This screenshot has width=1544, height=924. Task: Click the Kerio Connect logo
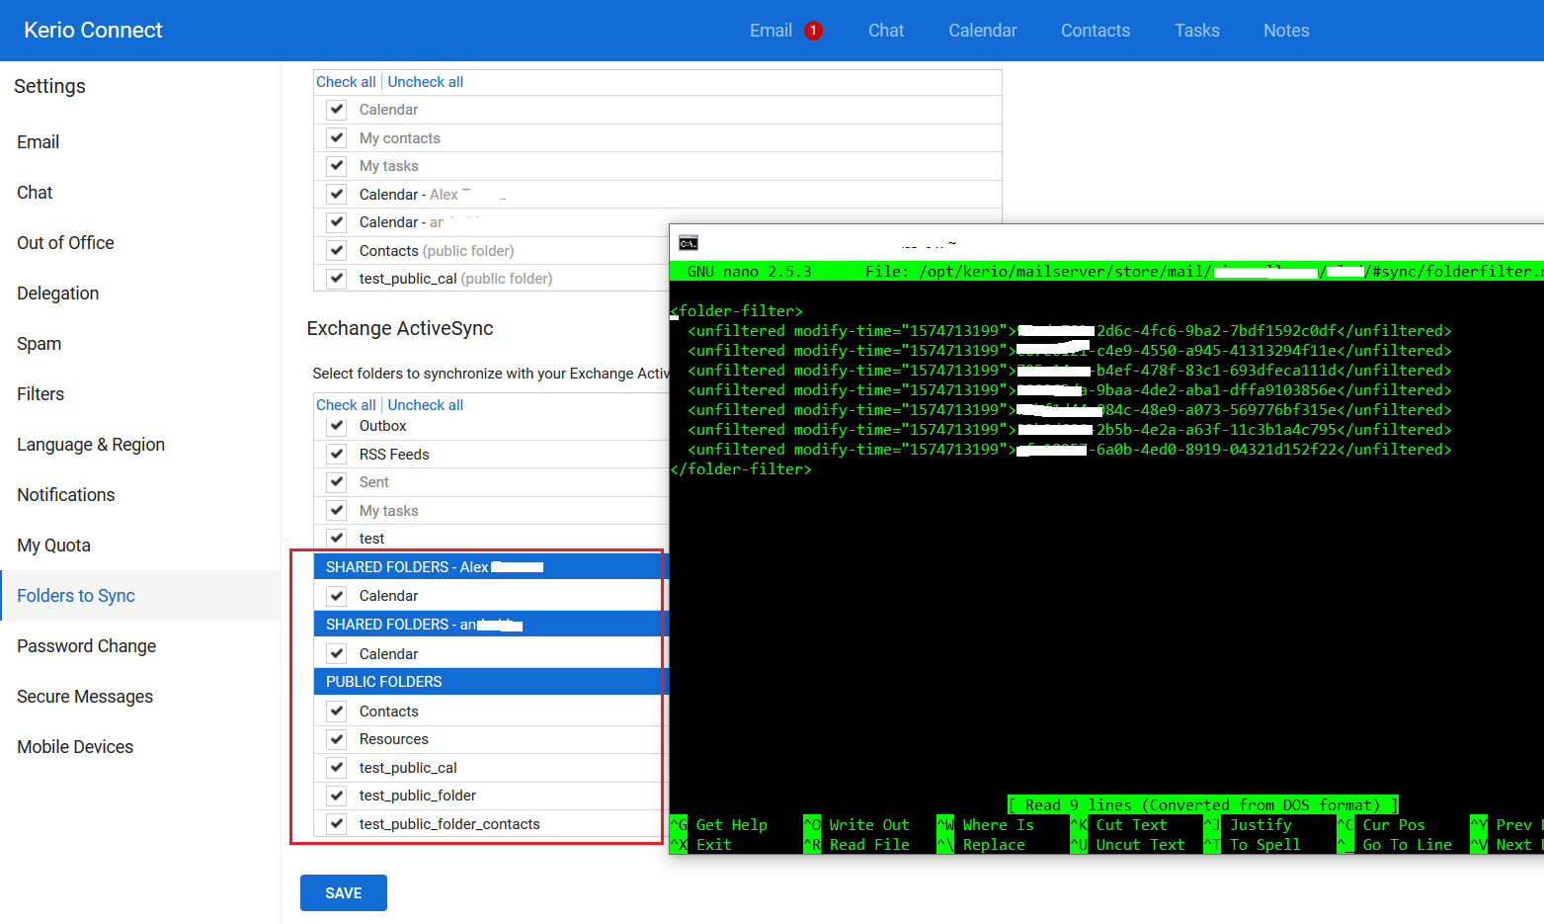pos(93,31)
